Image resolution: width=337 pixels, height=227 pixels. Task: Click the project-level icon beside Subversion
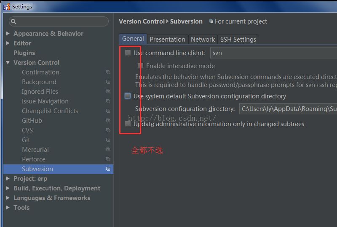(108, 169)
